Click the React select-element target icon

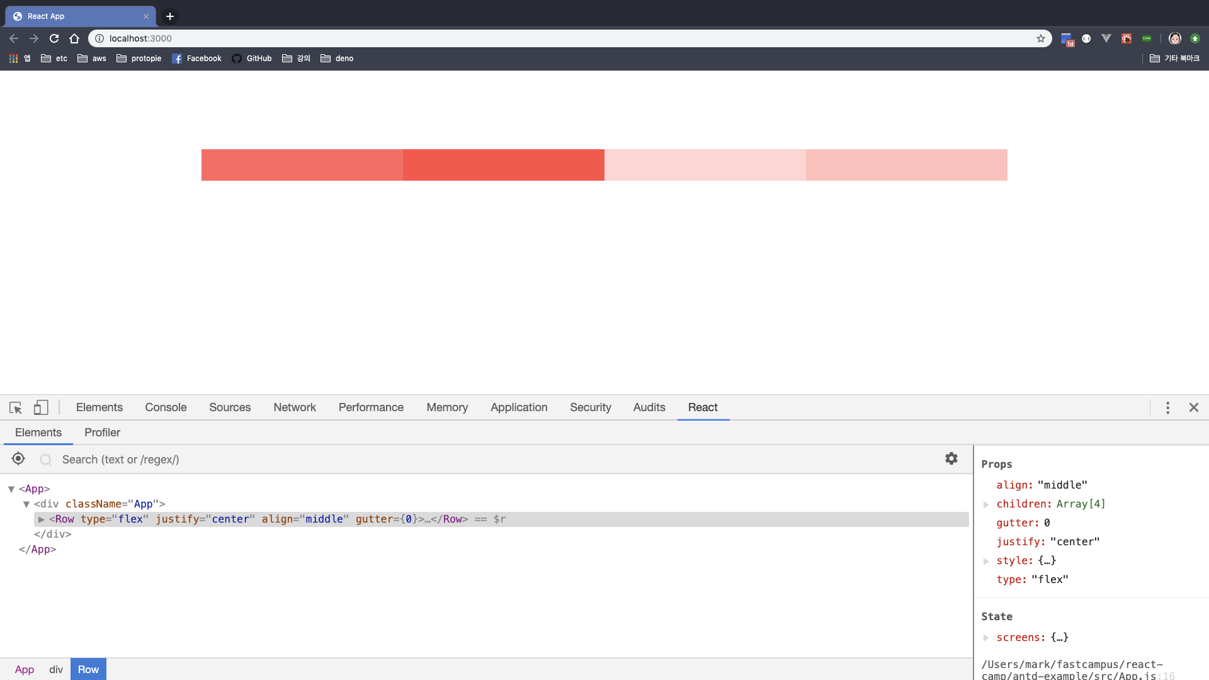(18, 459)
